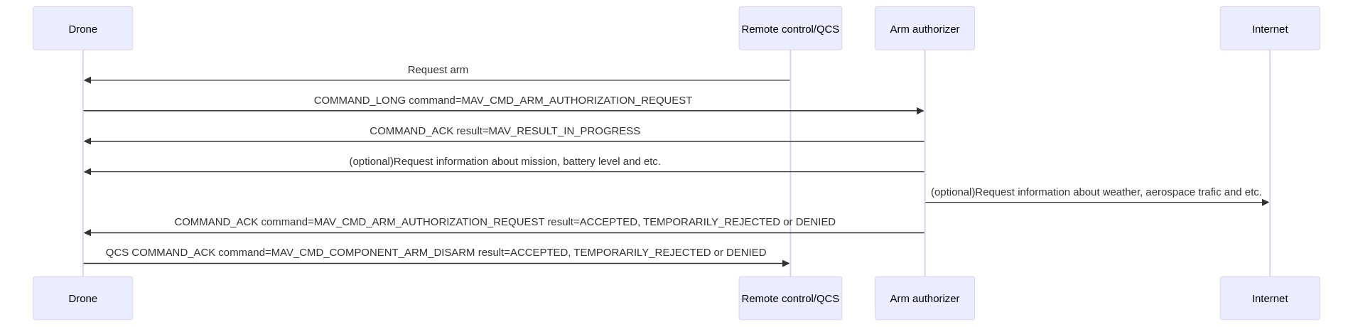Click the top Drone participant box
This screenshot has width=1353, height=327.
coord(82,28)
